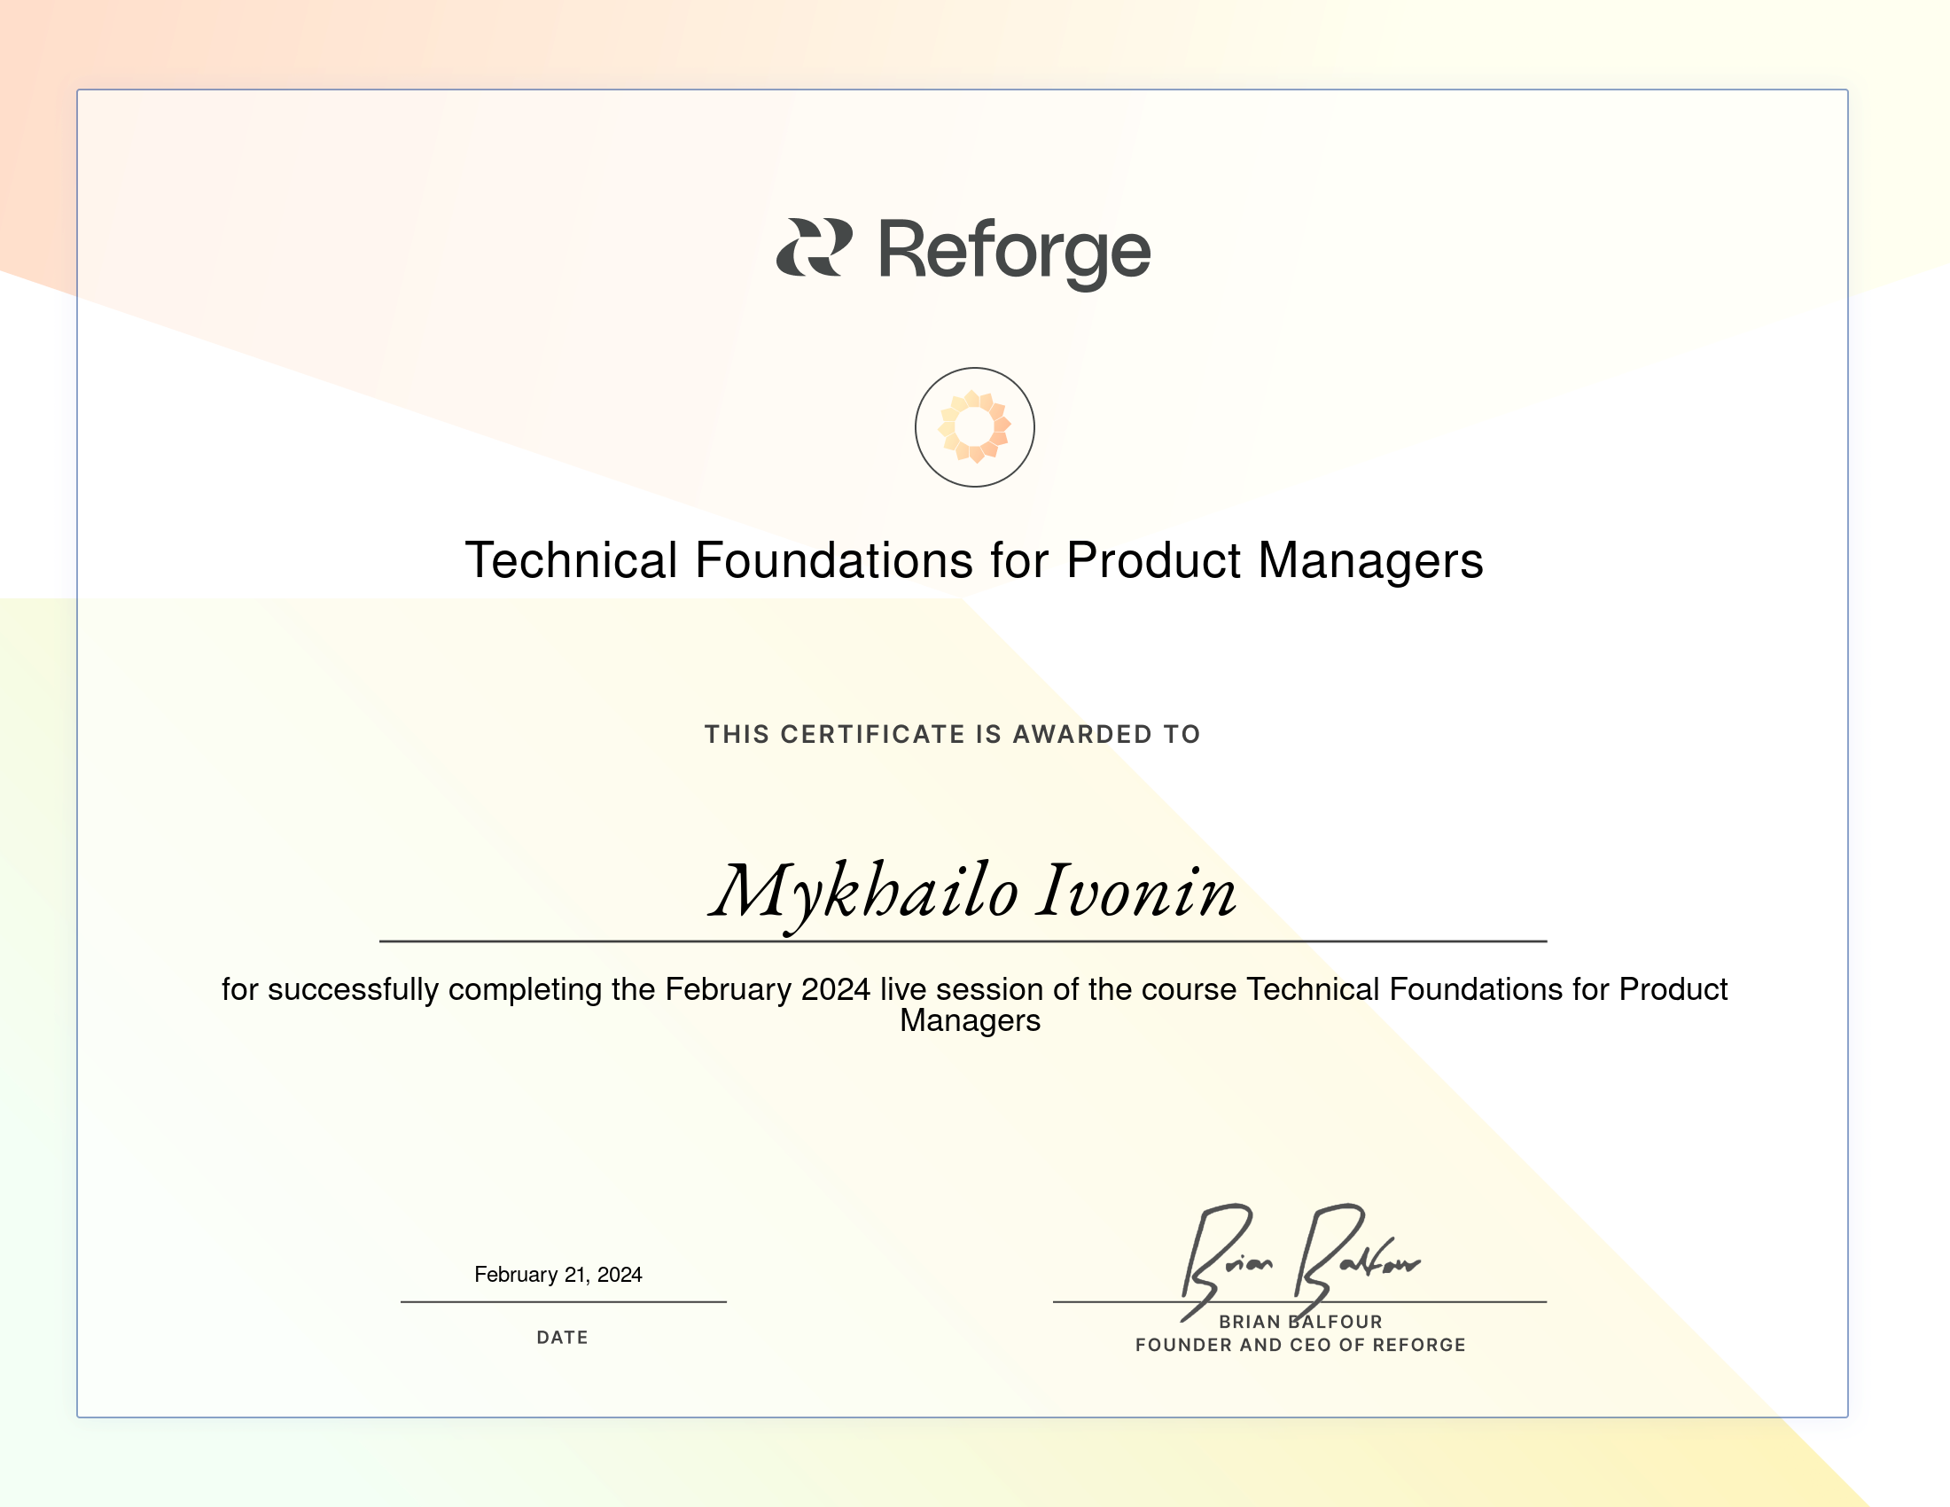This screenshot has width=1950, height=1507.
Task: Click THIS CERTIFICATE IS AWARDED TO heading
Action: tap(952, 734)
